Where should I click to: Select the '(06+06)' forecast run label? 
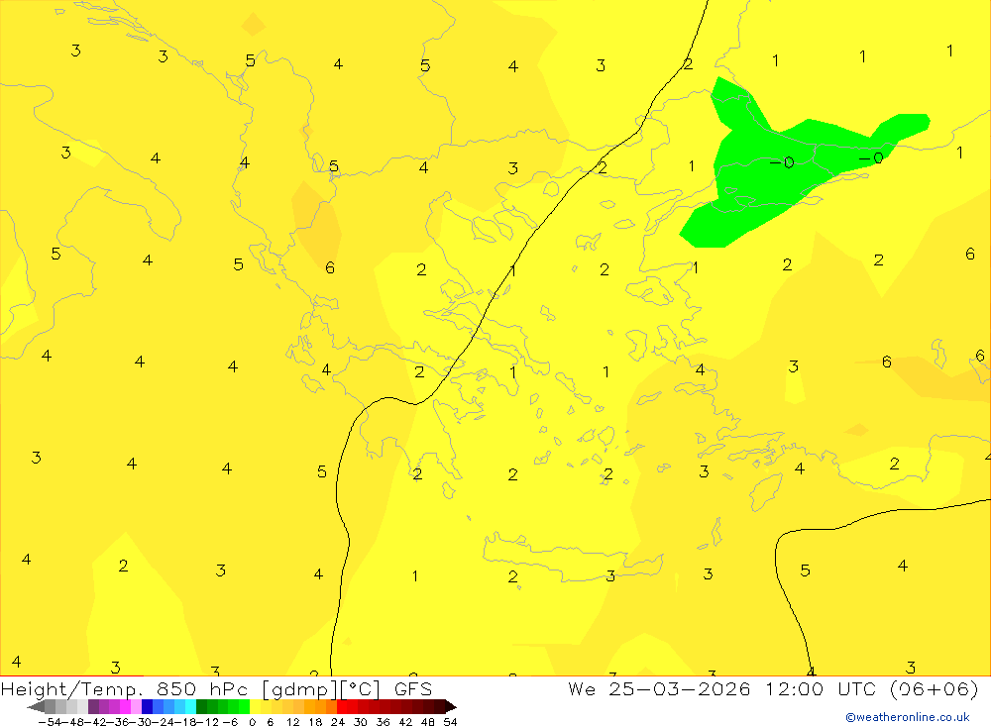click(x=935, y=688)
